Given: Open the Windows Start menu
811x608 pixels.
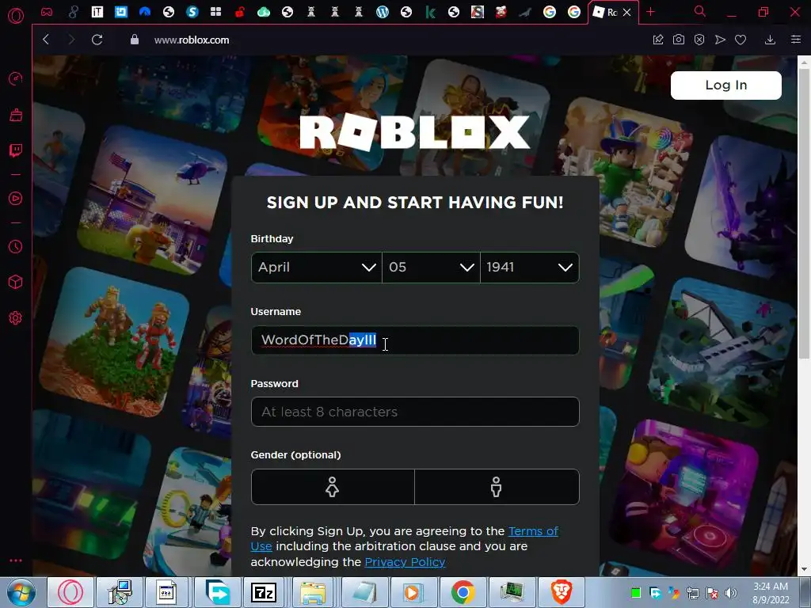Looking at the screenshot, I should [x=21, y=592].
